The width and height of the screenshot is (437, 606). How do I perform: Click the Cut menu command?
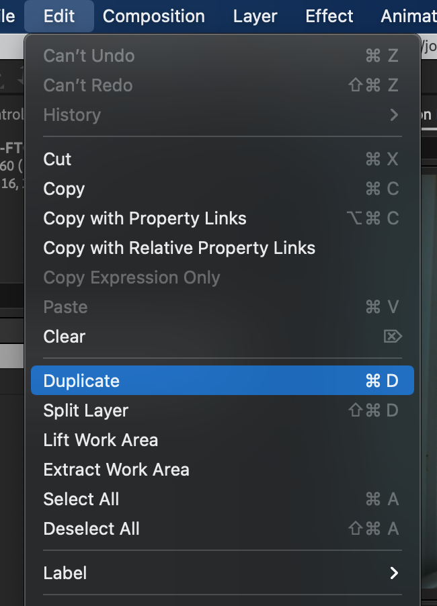pyautogui.click(x=223, y=159)
